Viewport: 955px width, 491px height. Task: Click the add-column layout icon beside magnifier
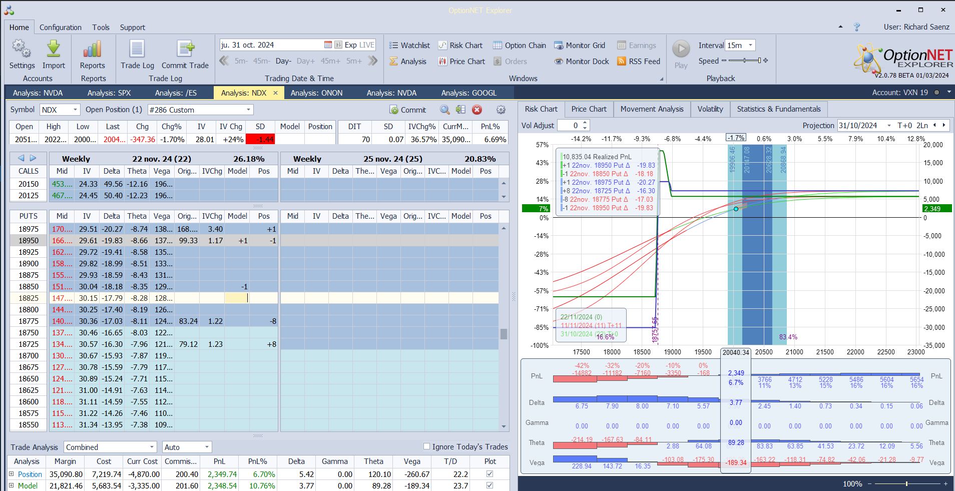[x=461, y=110]
